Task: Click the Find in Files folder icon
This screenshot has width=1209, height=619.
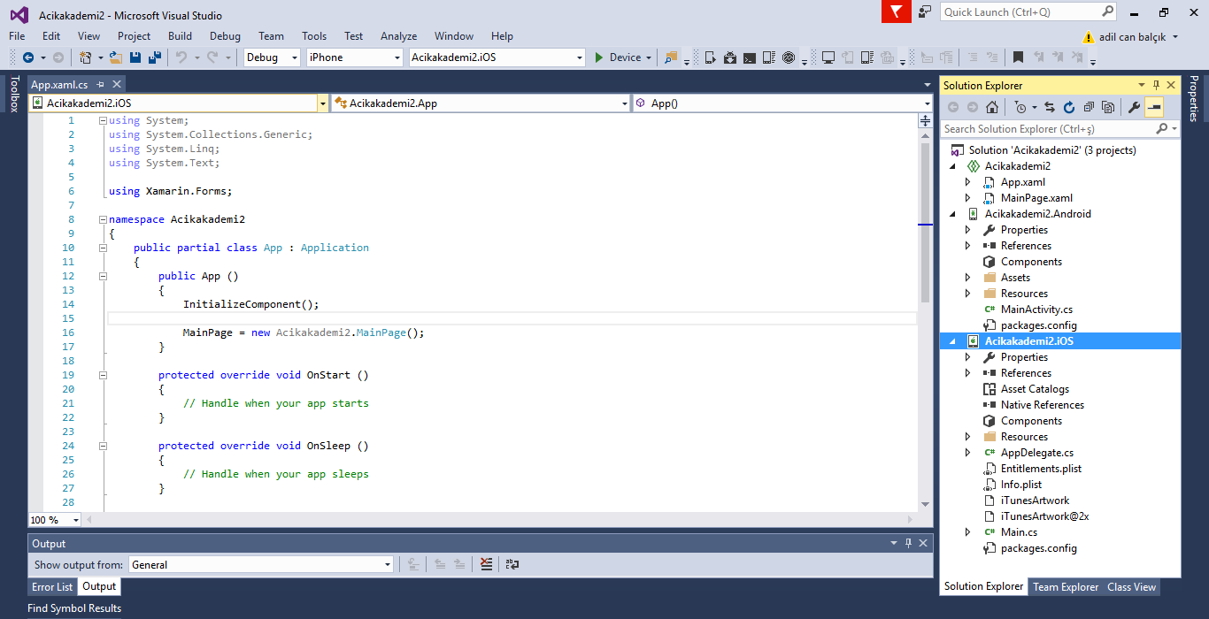Action: tap(671, 57)
